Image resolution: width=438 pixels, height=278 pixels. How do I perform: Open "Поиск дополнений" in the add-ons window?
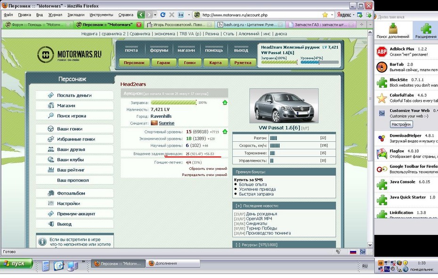tap(392, 31)
